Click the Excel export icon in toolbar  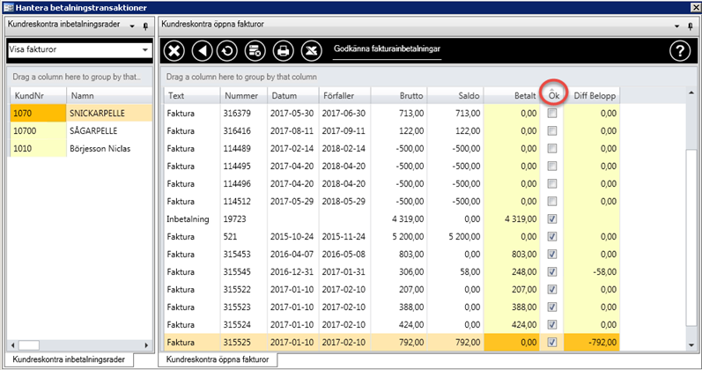(310, 51)
